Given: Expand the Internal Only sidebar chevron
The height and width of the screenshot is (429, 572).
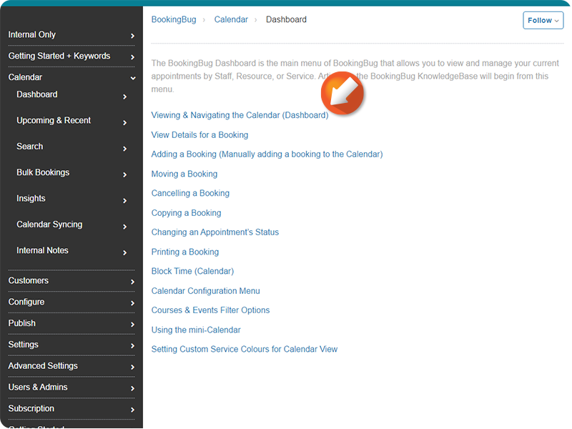Looking at the screenshot, I should 133,35.
